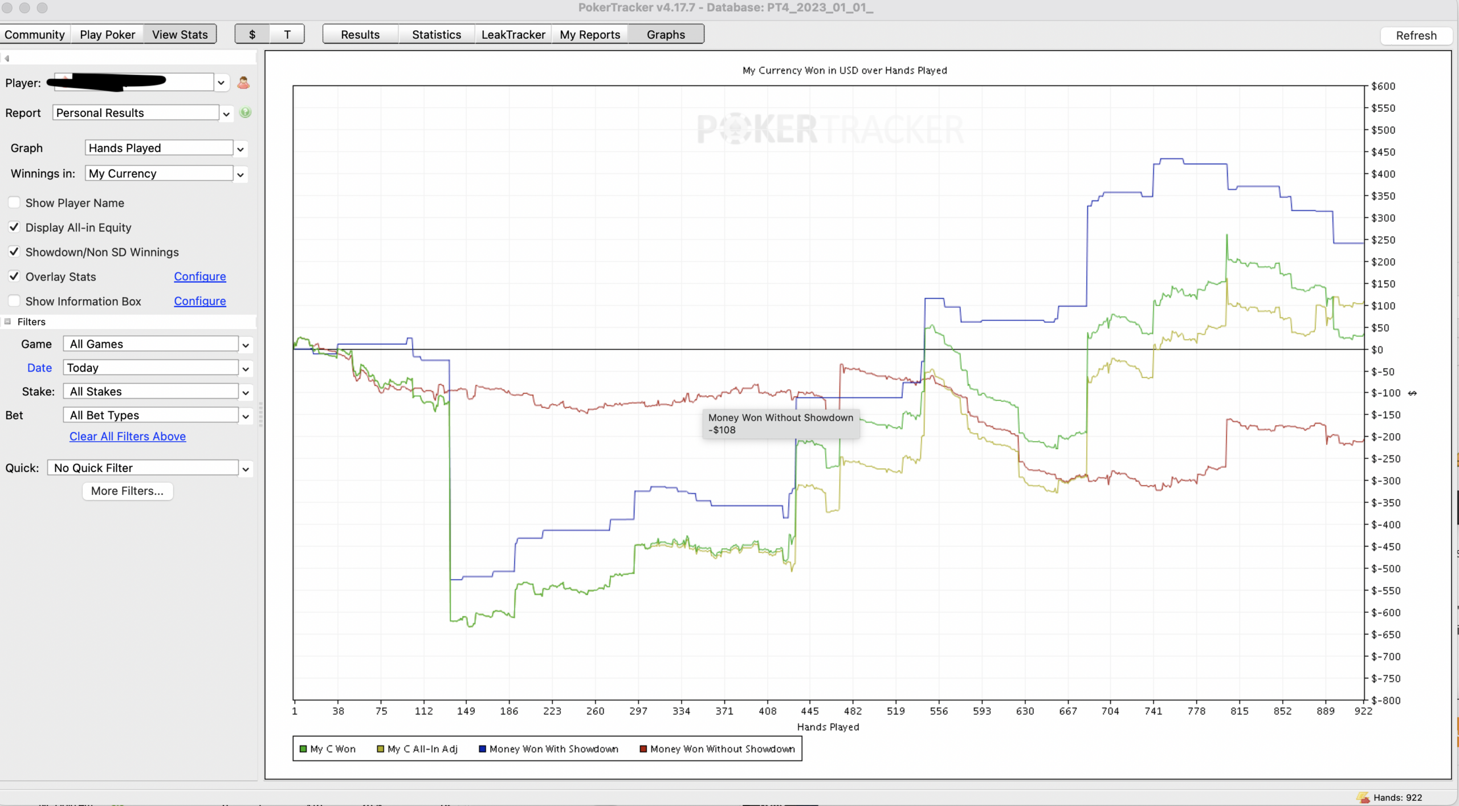The image size is (1459, 806).
Task: Open the Report dropdown
Action: (x=226, y=113)
